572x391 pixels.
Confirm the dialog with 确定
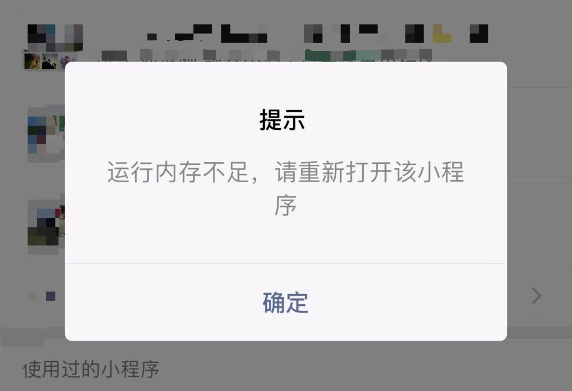pos(285,303)
